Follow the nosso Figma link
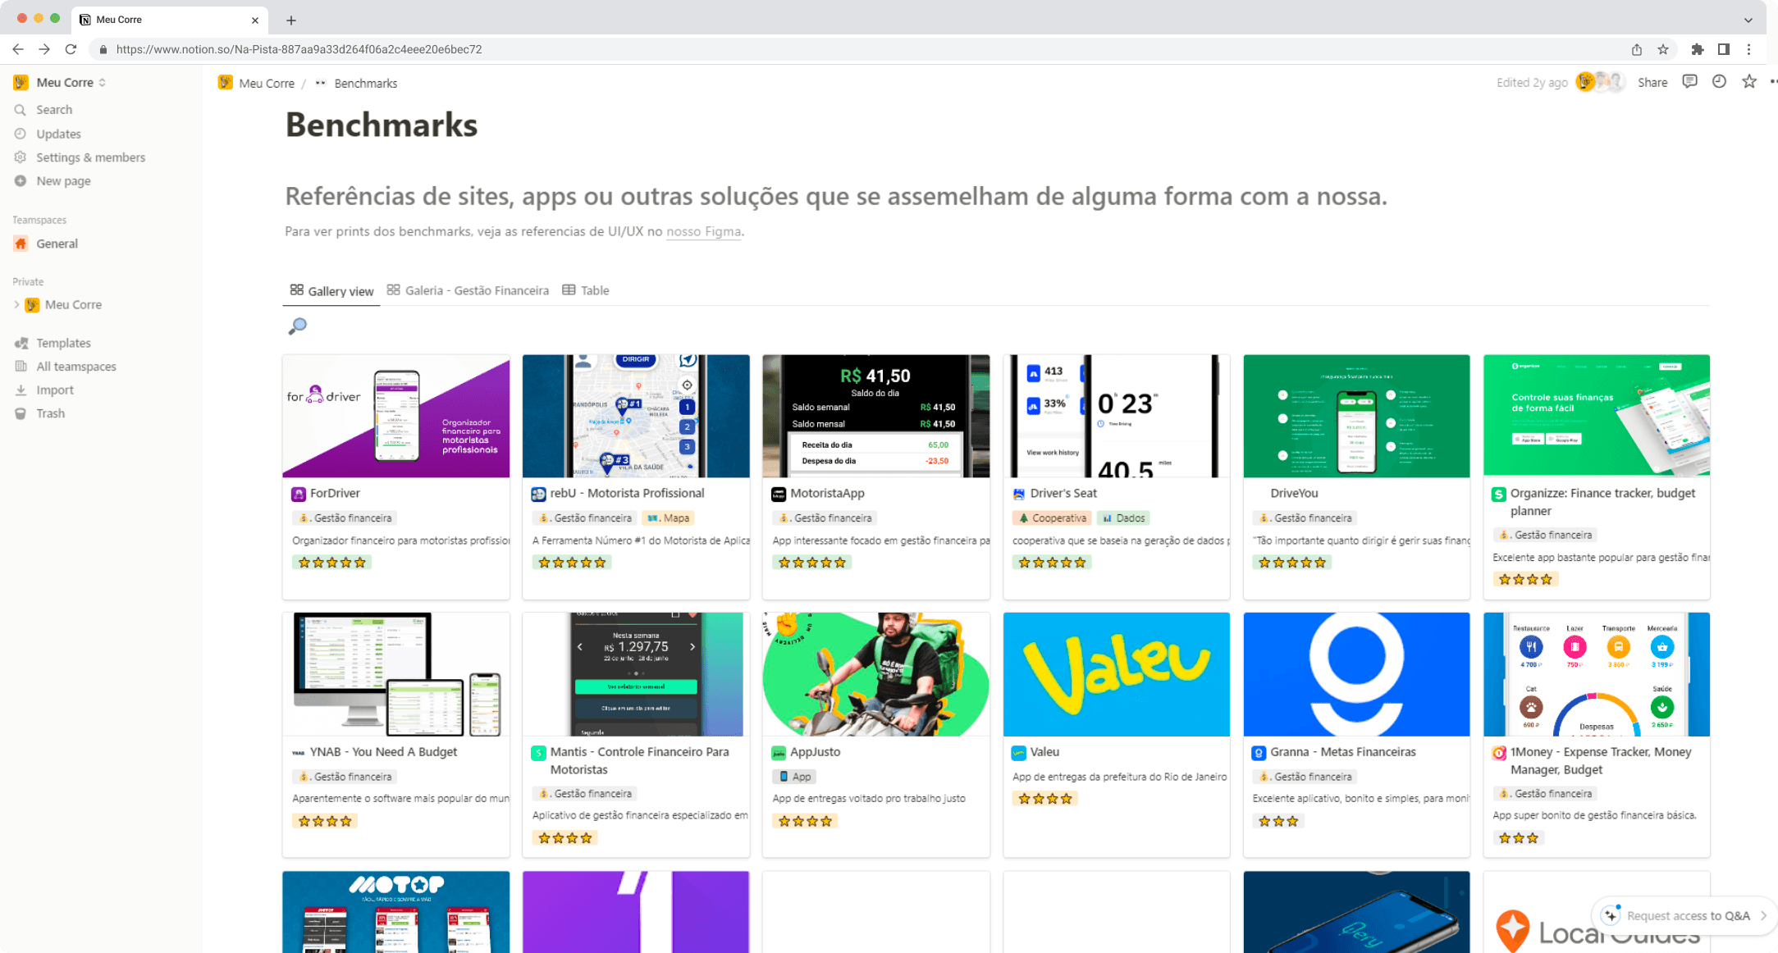Image resolution: width=1778 pixels, height=953 pixels. 703,232
